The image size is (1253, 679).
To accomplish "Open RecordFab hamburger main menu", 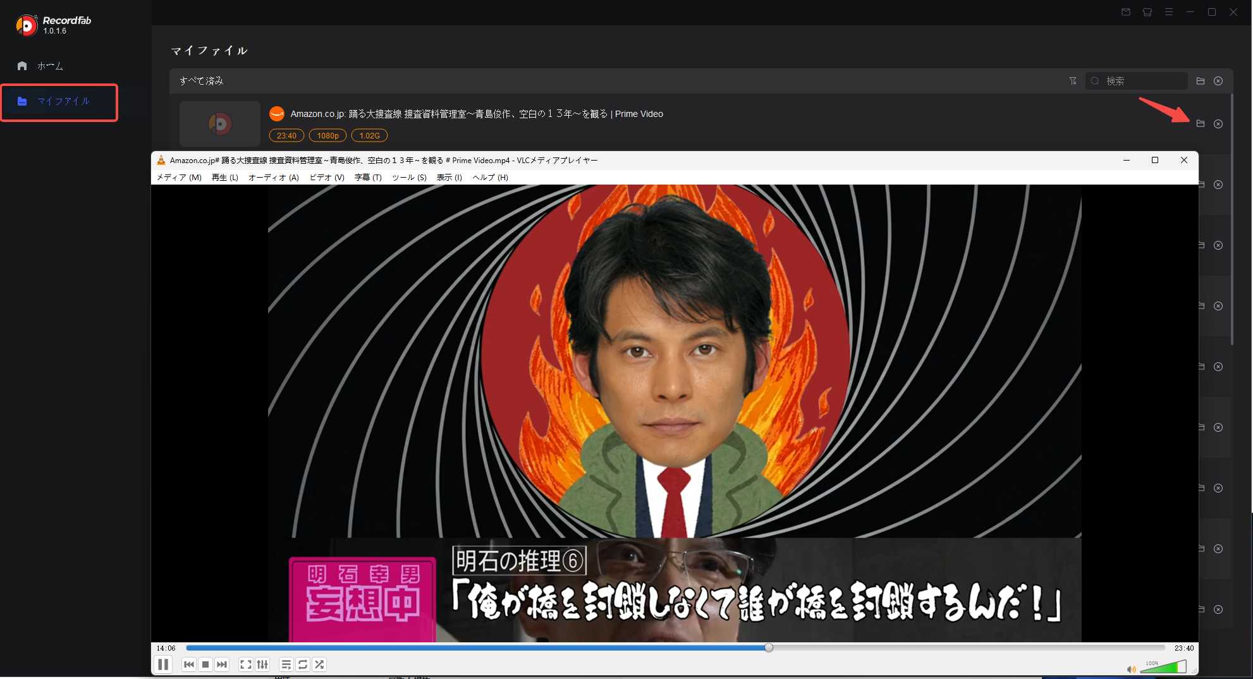I will (x=1169, y=12).
